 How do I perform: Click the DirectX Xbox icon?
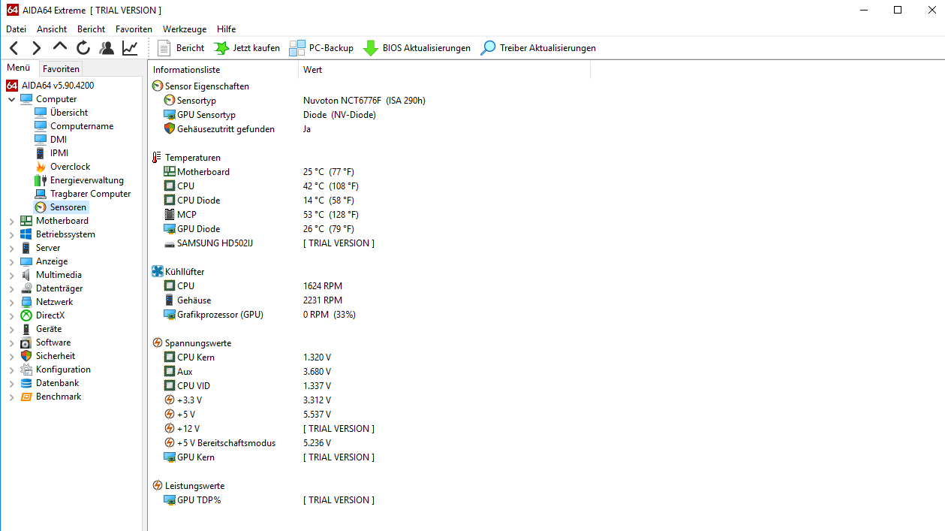[26, 315]
